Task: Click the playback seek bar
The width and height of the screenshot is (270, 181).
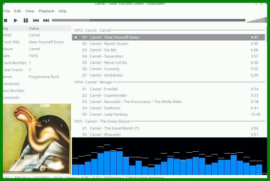Action: pos(149,20)
